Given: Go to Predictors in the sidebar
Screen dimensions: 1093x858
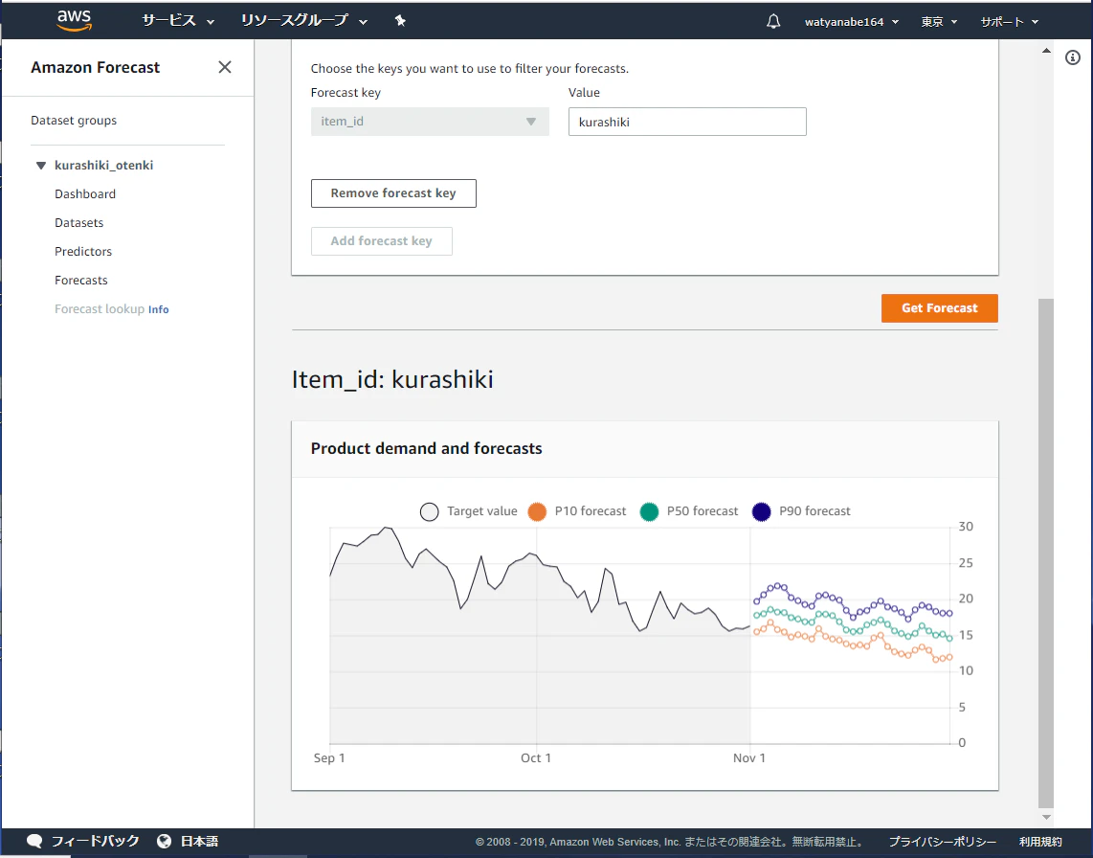Looking at the screenshot, I should (83, 251).
